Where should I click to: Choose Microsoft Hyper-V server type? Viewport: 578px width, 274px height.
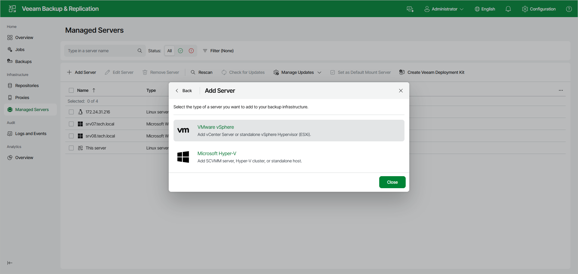289,157
